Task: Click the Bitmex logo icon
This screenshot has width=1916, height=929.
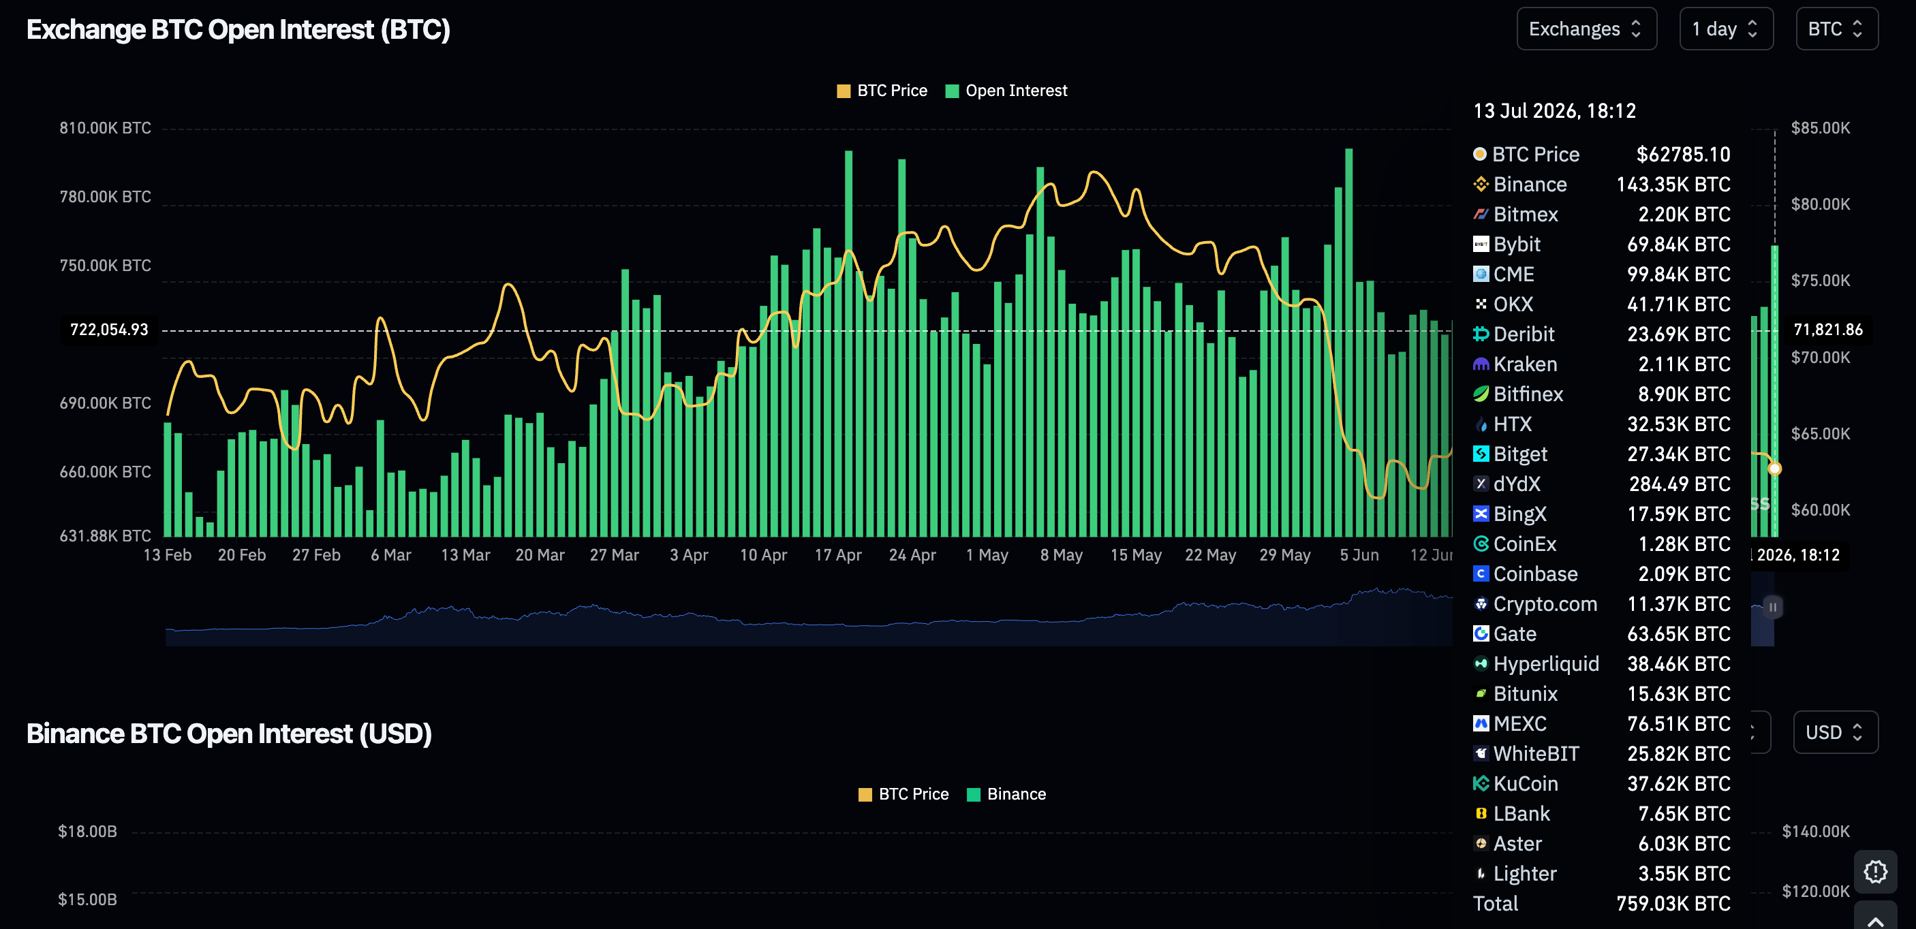Action: (1480, 214)
